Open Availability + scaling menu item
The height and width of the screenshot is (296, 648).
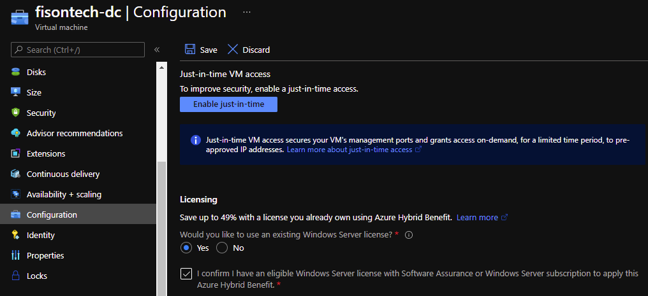[x=78, y=194]
